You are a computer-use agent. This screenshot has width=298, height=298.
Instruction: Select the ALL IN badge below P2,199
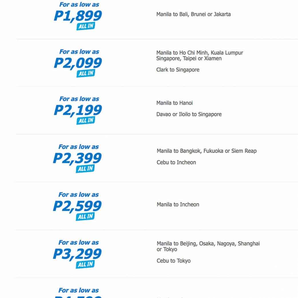(85, 121)
